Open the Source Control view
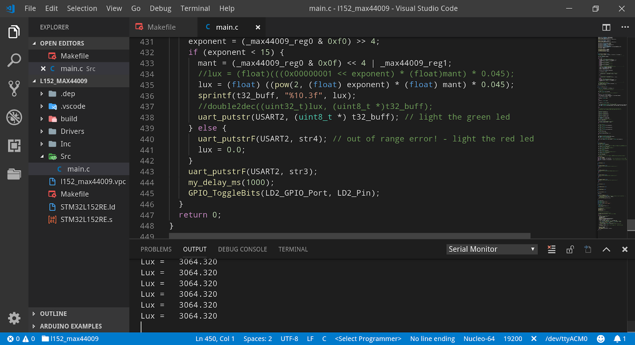The height and width of the screenshot is (345, 635). pos(14,88)
